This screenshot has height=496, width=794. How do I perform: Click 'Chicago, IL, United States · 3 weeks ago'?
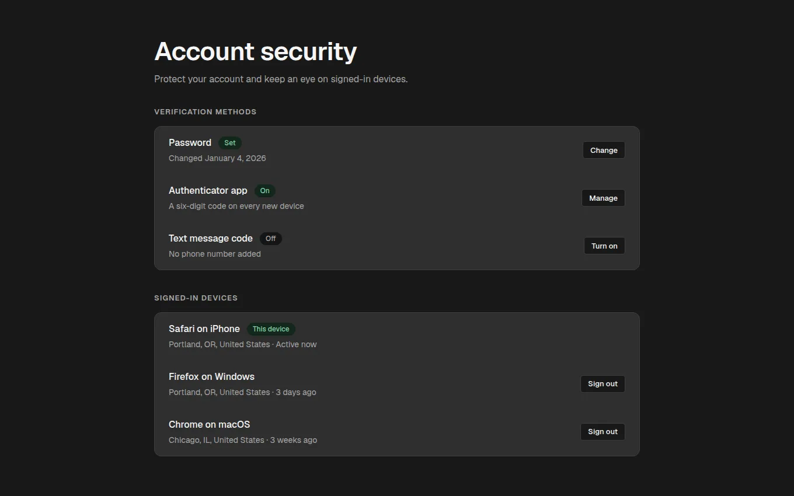pos(243,440)
